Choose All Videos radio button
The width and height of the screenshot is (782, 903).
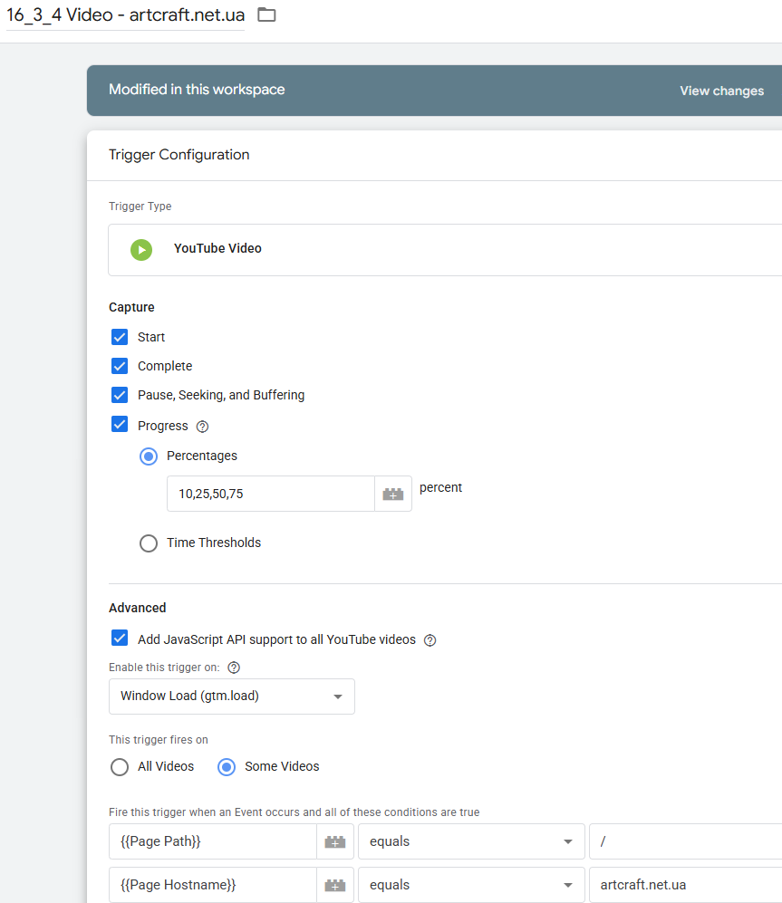120,767
